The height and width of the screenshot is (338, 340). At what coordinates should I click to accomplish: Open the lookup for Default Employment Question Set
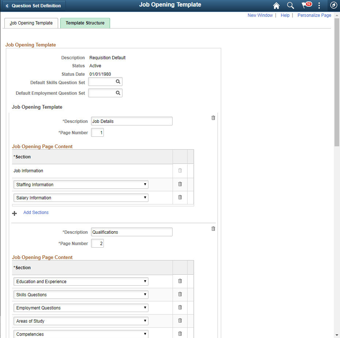pos(118,93)
